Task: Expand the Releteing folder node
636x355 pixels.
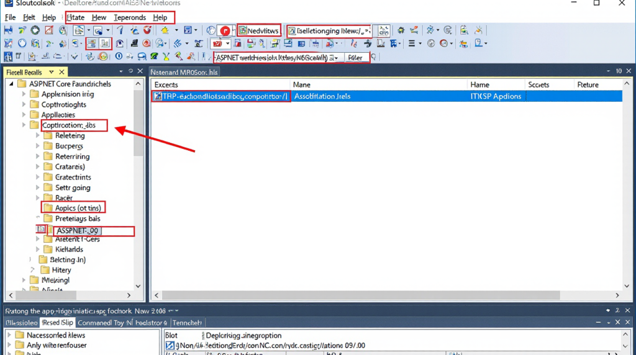Action: [x=38, y=135]
